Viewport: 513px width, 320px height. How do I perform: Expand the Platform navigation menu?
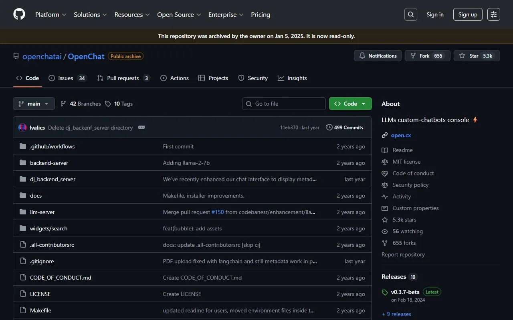click(x=50, y=14)
